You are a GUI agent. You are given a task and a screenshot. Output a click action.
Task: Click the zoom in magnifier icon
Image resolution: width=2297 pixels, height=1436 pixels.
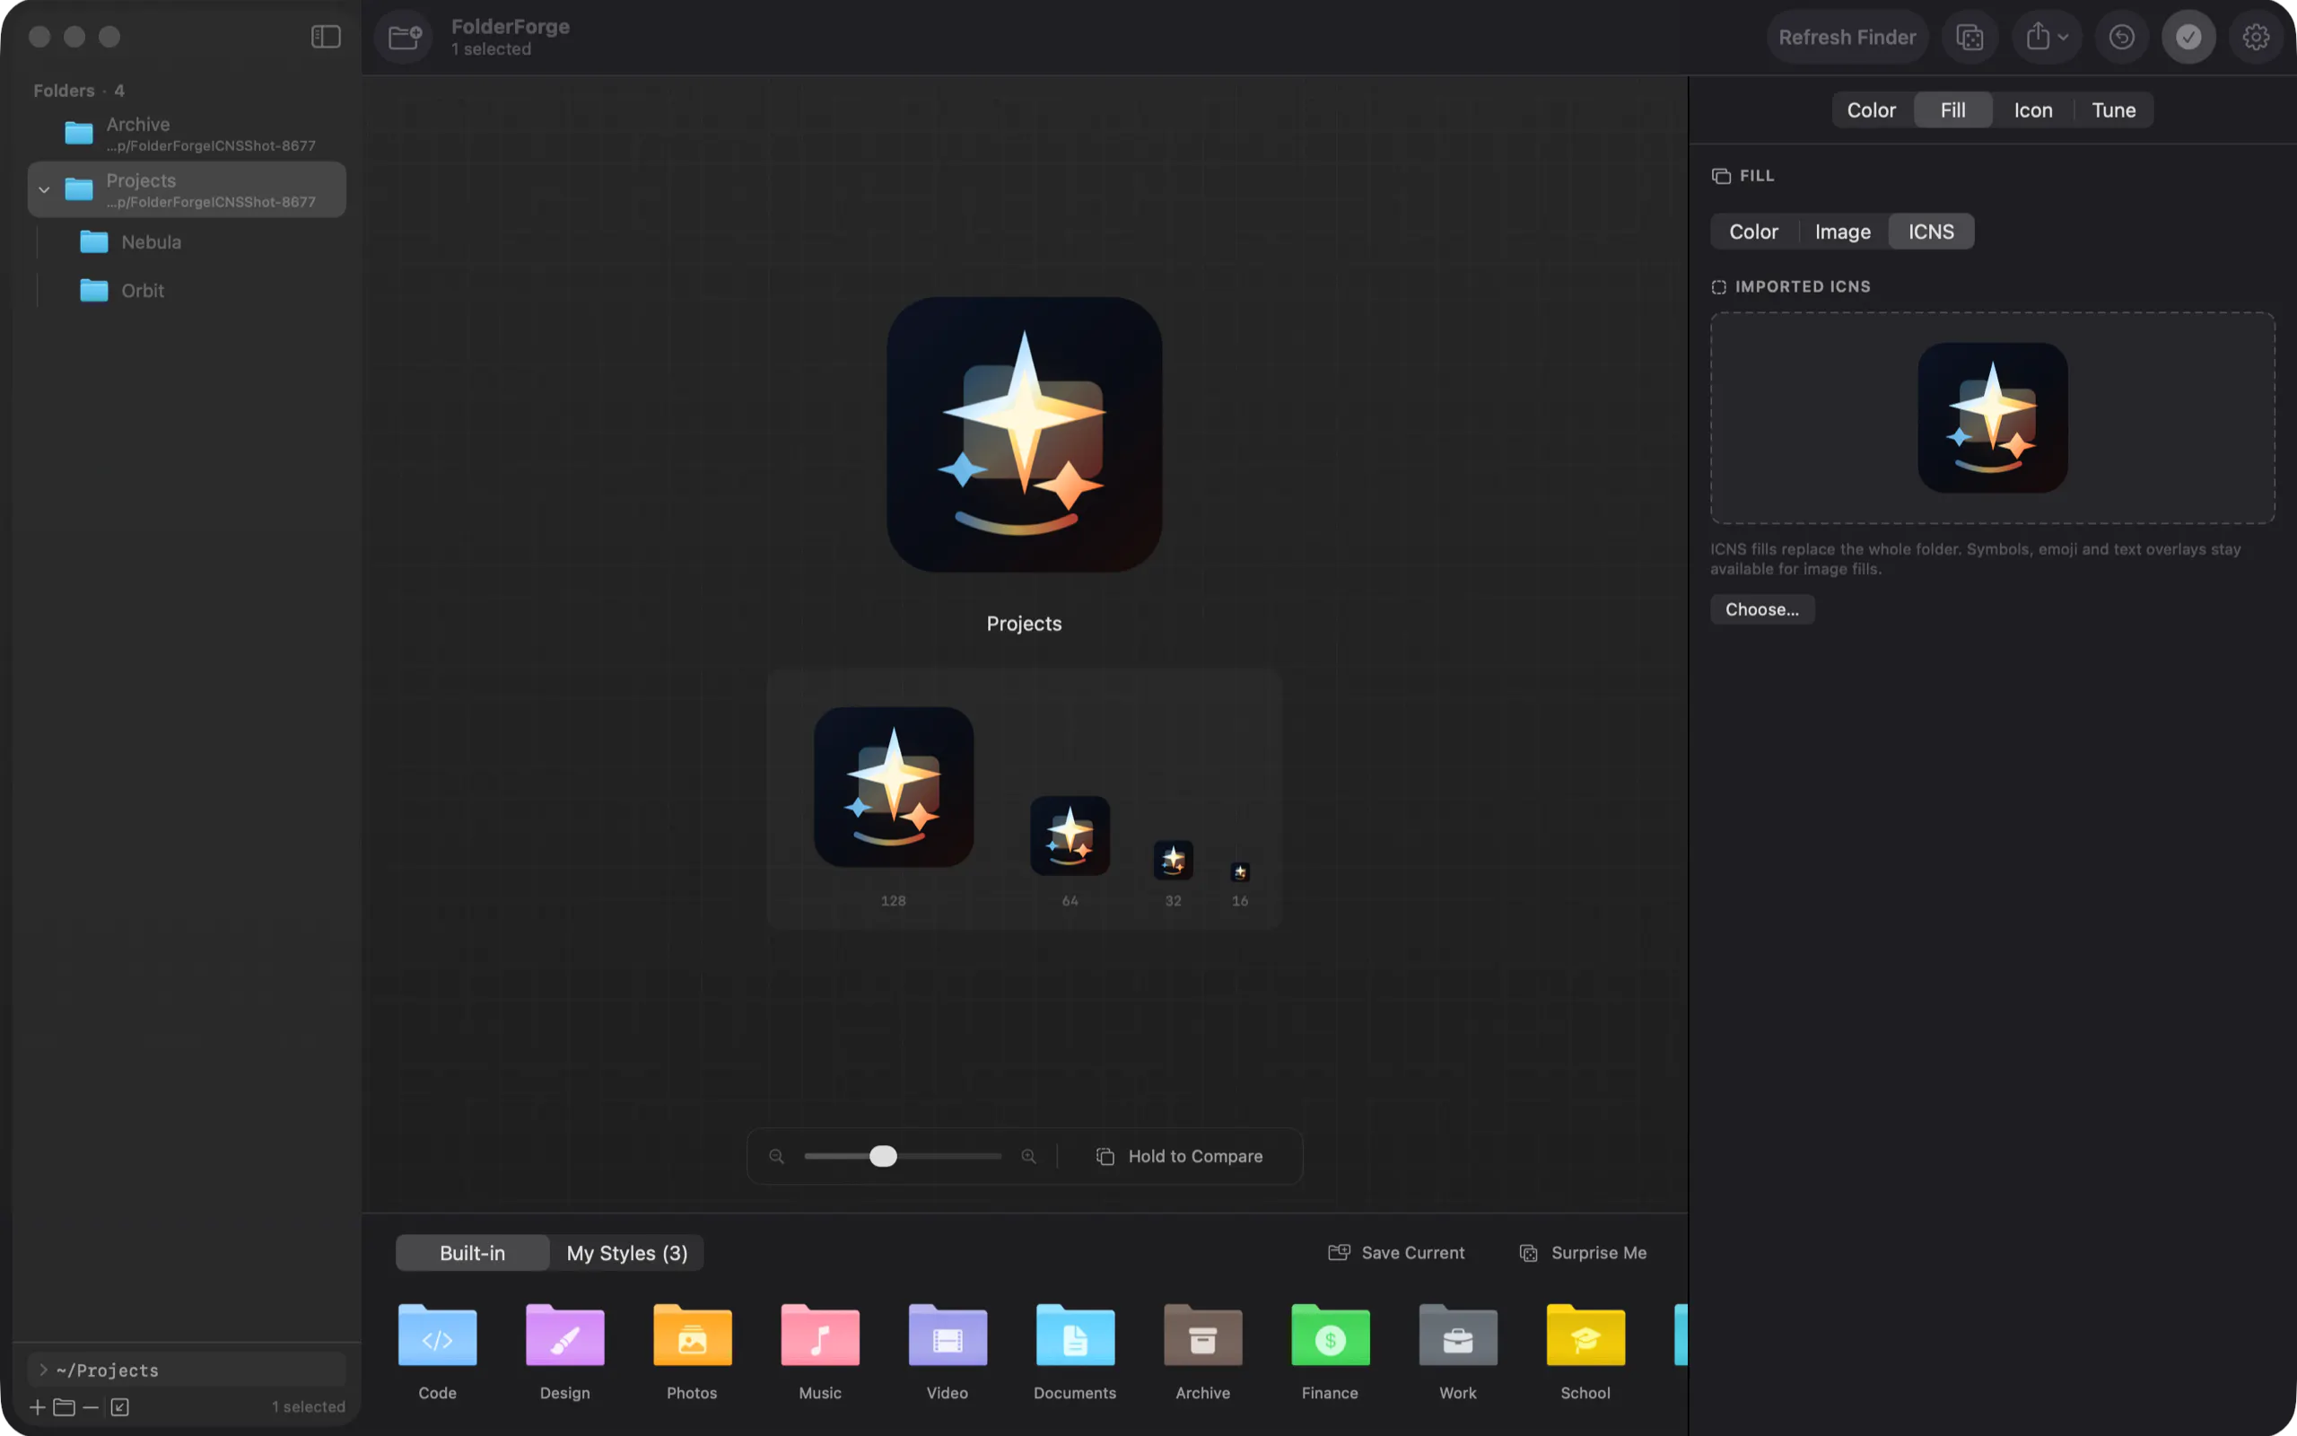tap(1028, 1156)
